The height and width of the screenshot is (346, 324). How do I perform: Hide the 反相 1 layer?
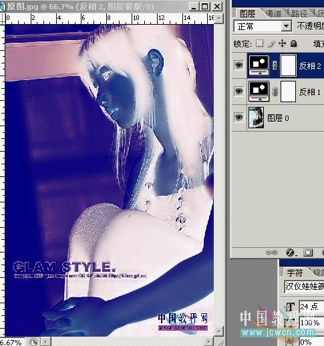pos(238,92)
